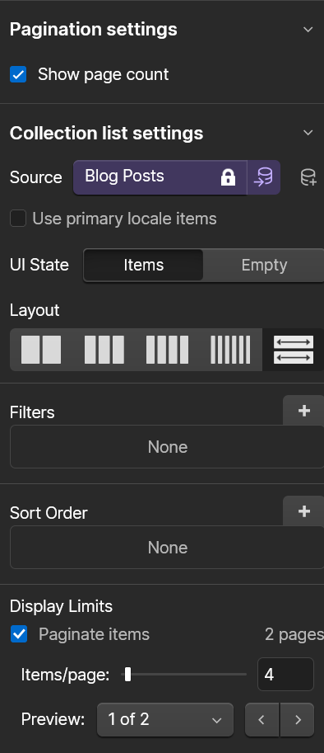Select the full-width rows layout icon

[x=294, y=350]
